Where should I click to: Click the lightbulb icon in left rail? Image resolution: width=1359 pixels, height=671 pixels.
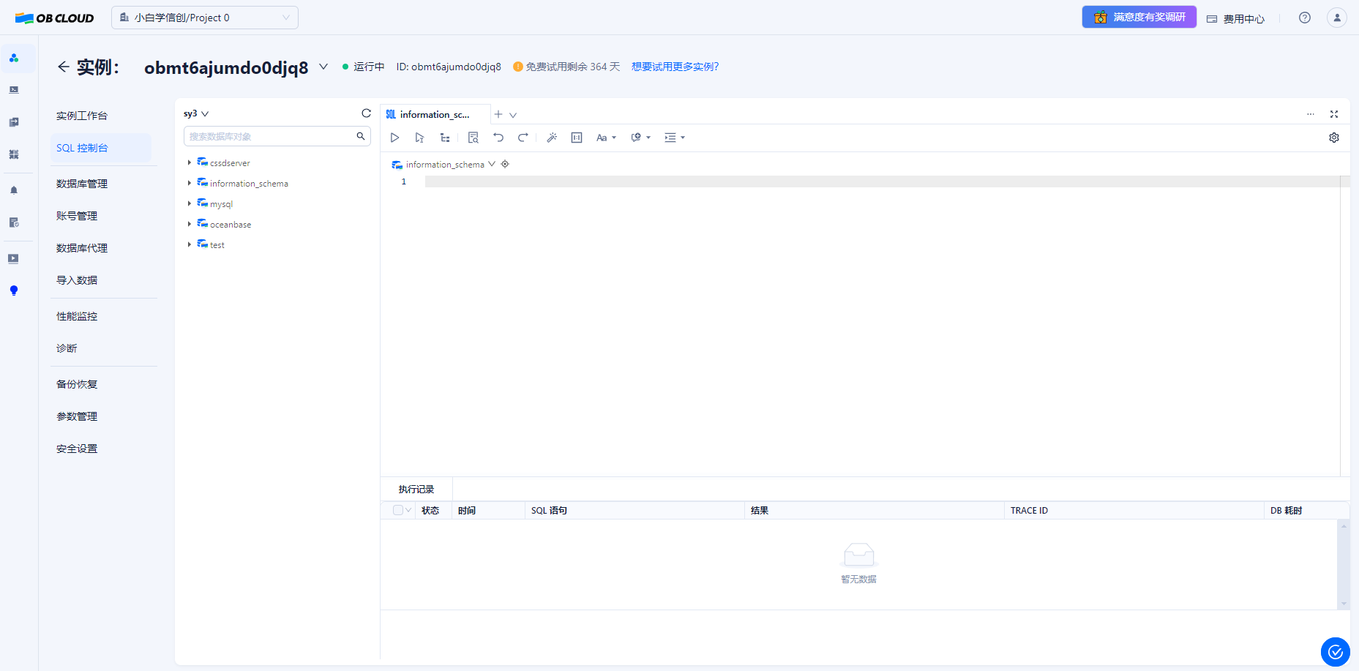(x=14, y=290)
